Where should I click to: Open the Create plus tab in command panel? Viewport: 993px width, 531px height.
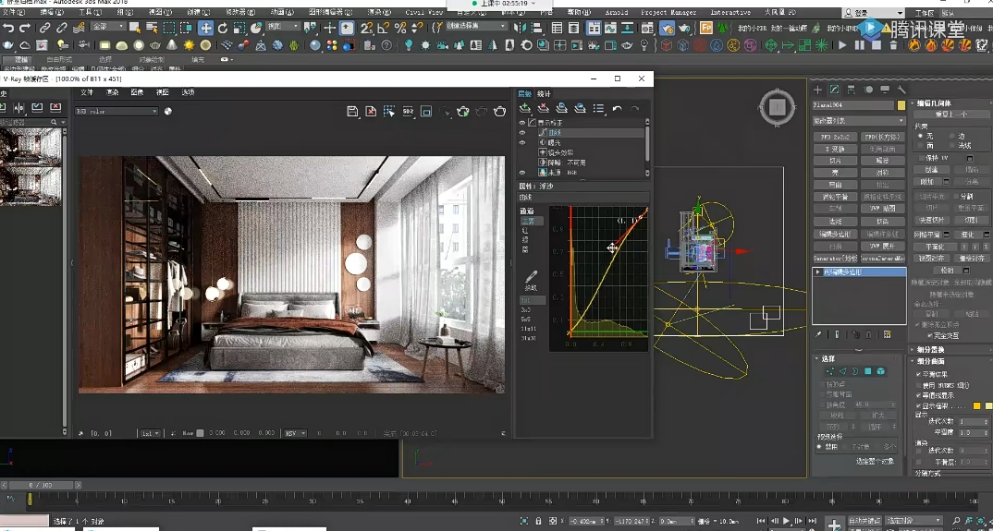click(x=818, y=90)
